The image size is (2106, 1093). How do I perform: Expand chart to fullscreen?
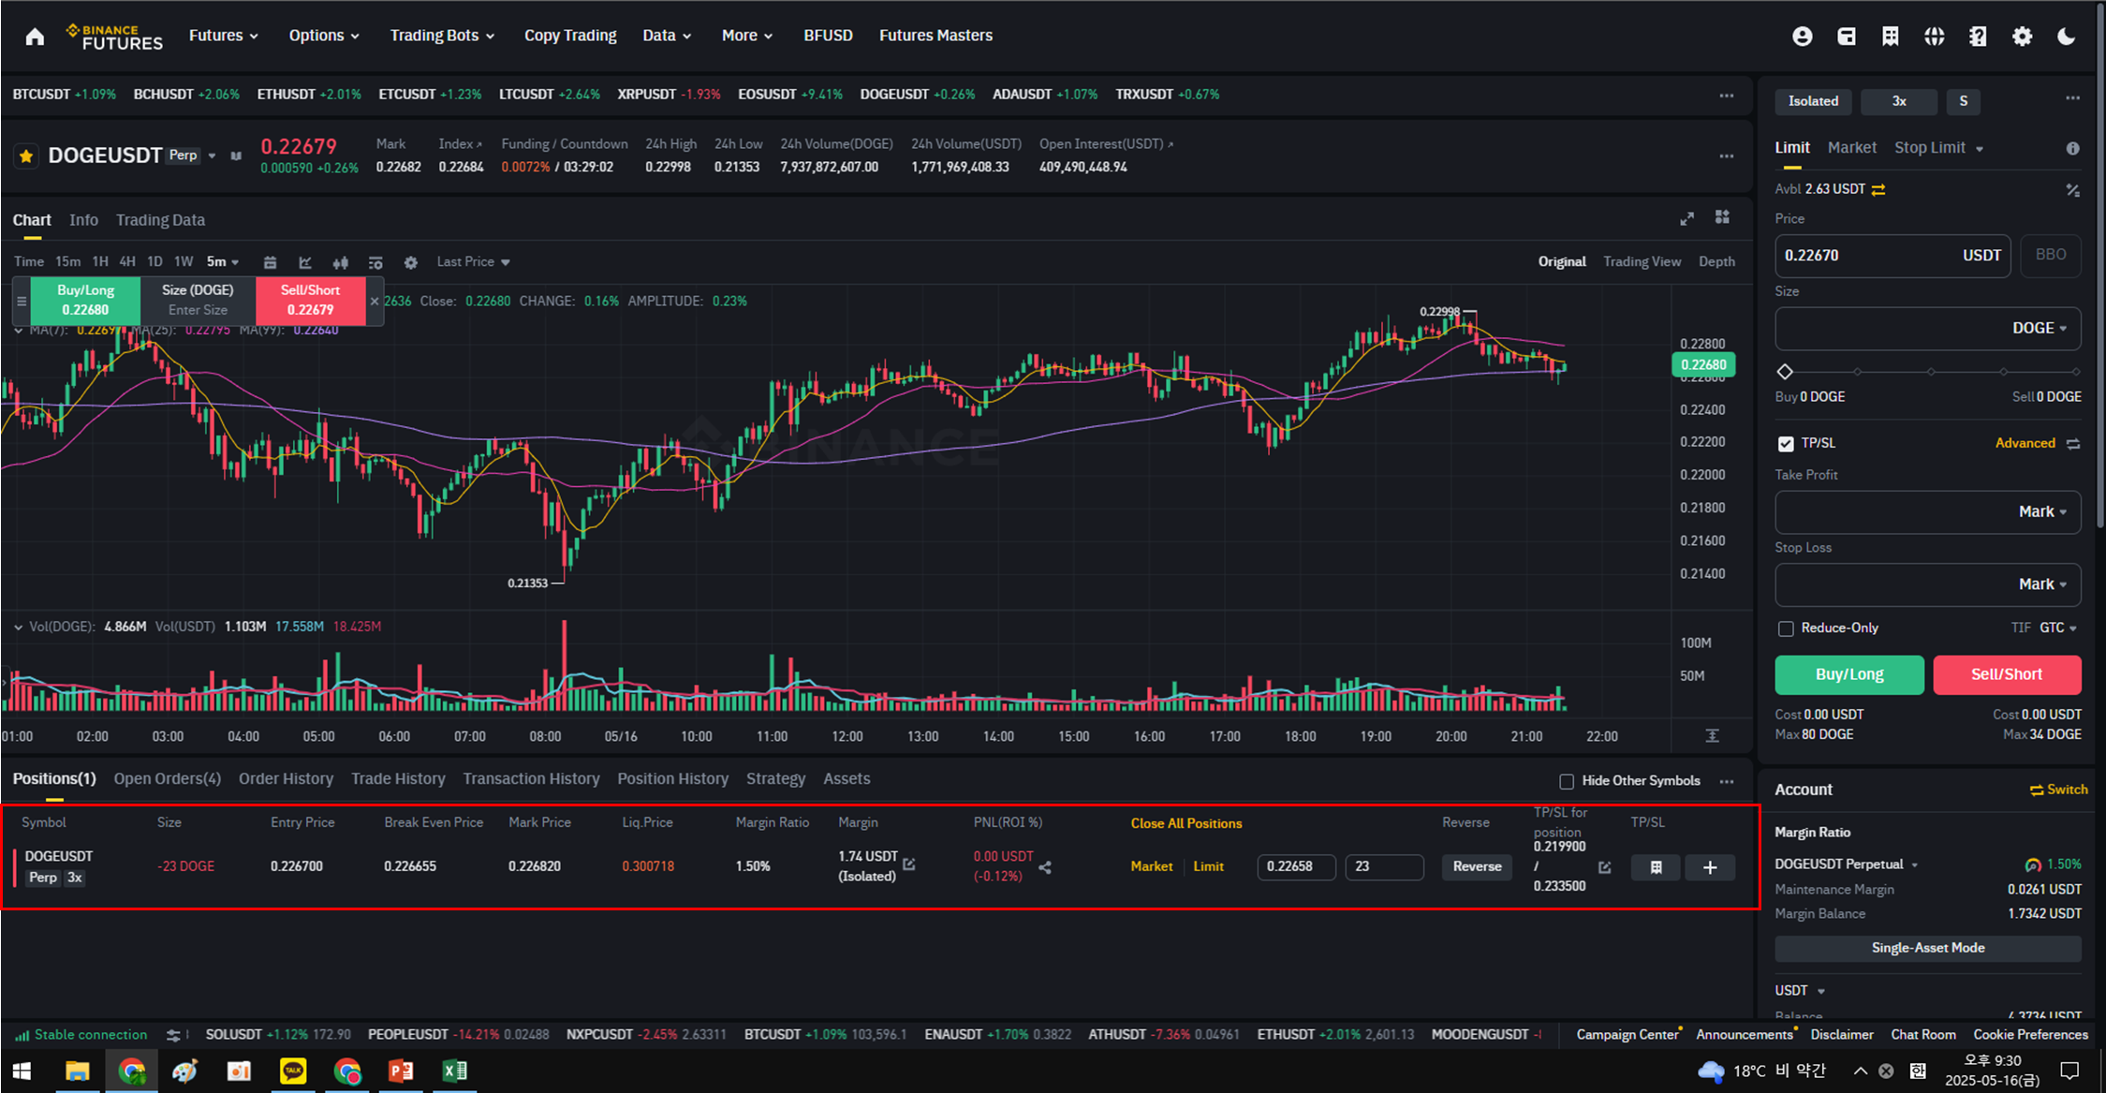pyautogui.click(x=1686, y=218)
